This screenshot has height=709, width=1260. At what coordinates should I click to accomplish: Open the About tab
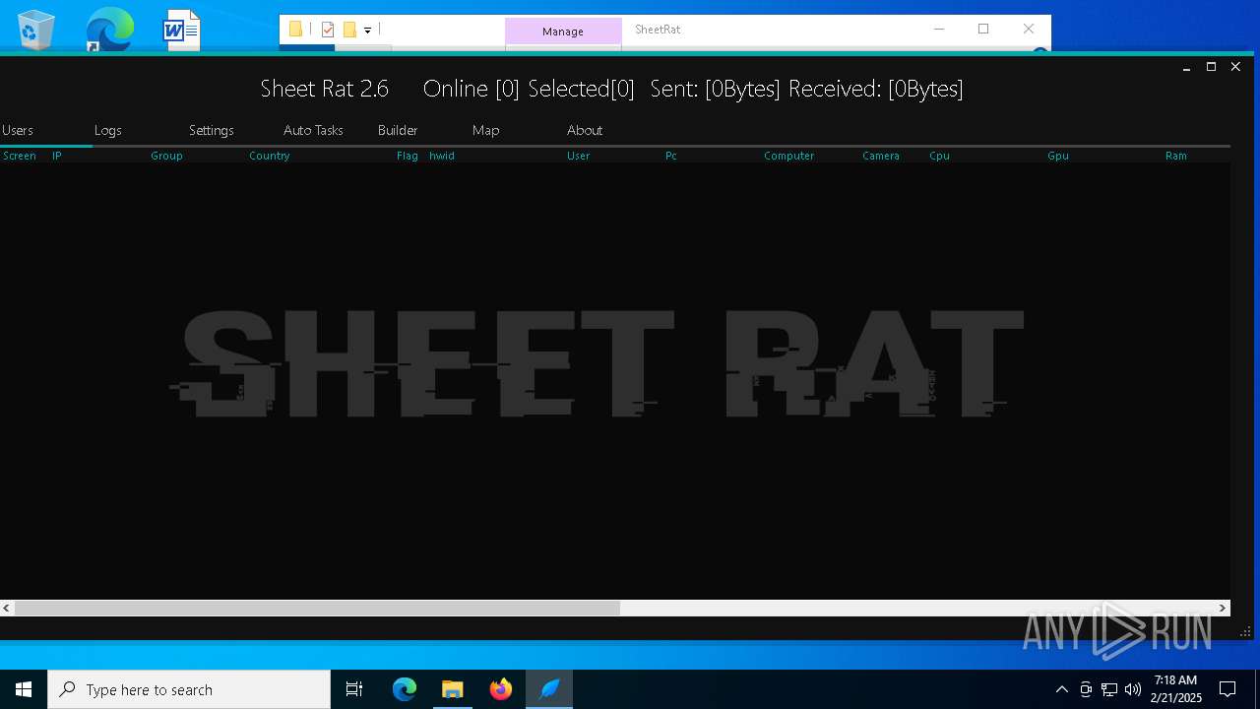(585, 130)
